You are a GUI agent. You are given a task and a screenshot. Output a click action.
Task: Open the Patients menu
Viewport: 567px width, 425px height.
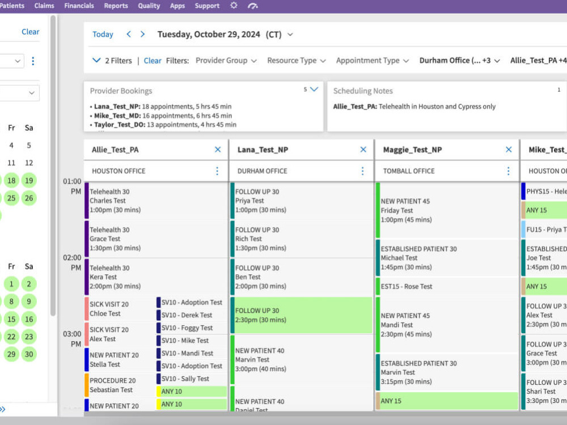[12, 6]
